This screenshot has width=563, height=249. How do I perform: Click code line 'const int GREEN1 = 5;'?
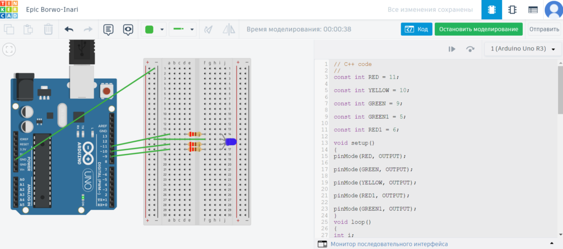[370, 117]
